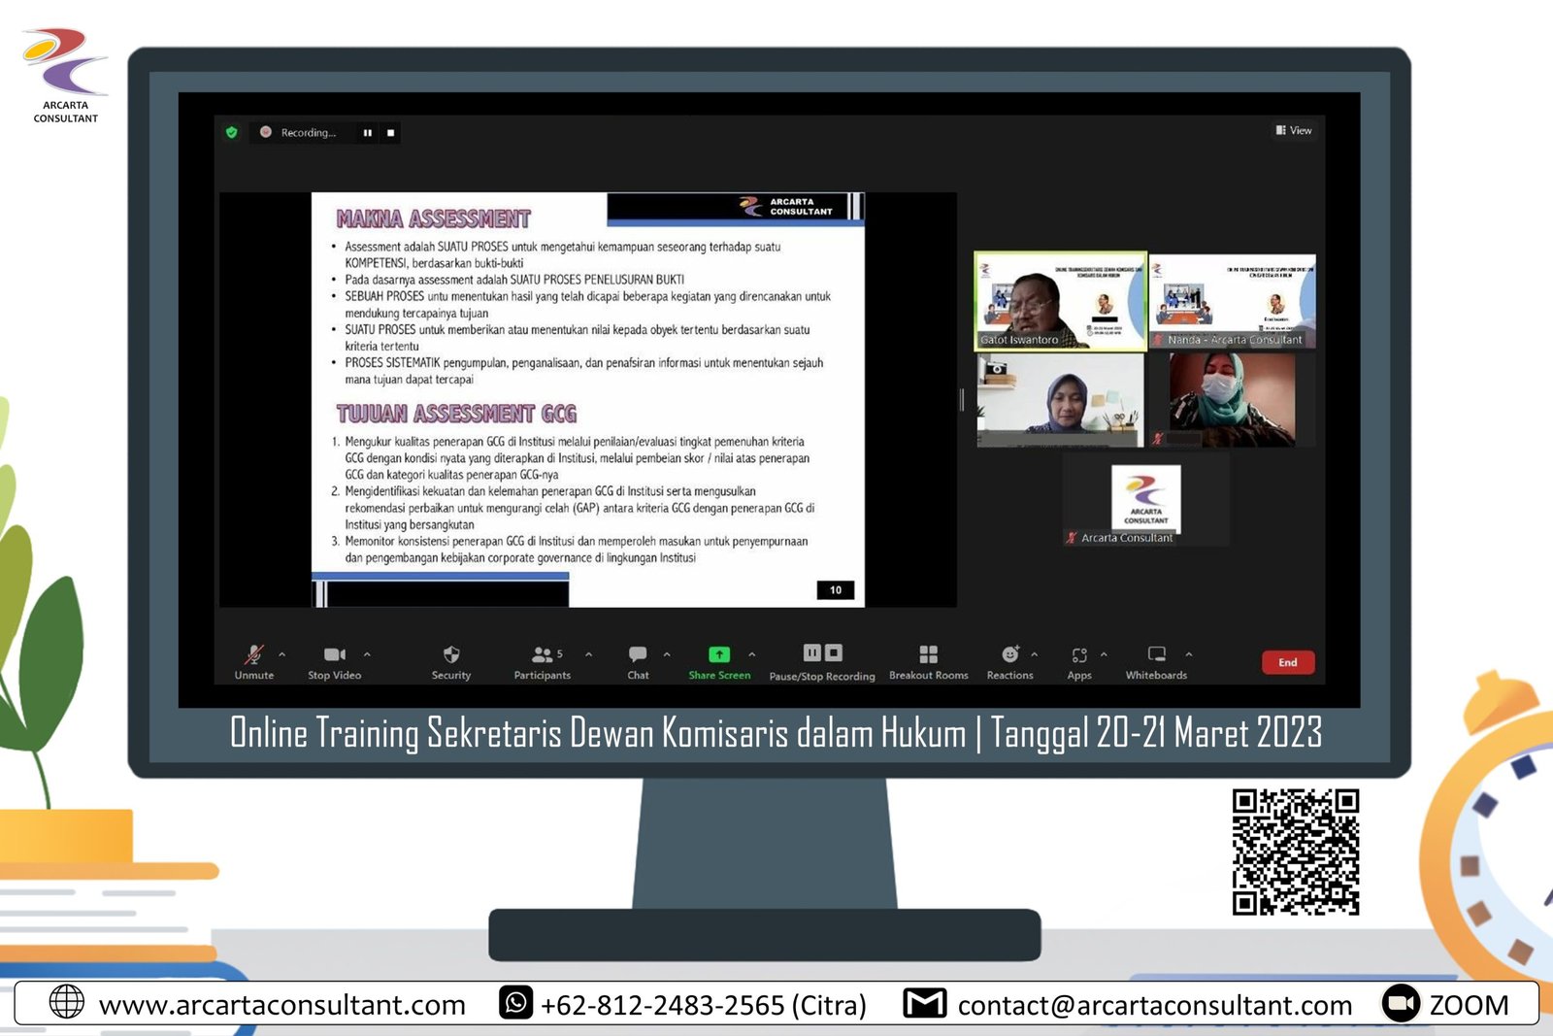Toggle the Stop Video camera button

[334, 655]
